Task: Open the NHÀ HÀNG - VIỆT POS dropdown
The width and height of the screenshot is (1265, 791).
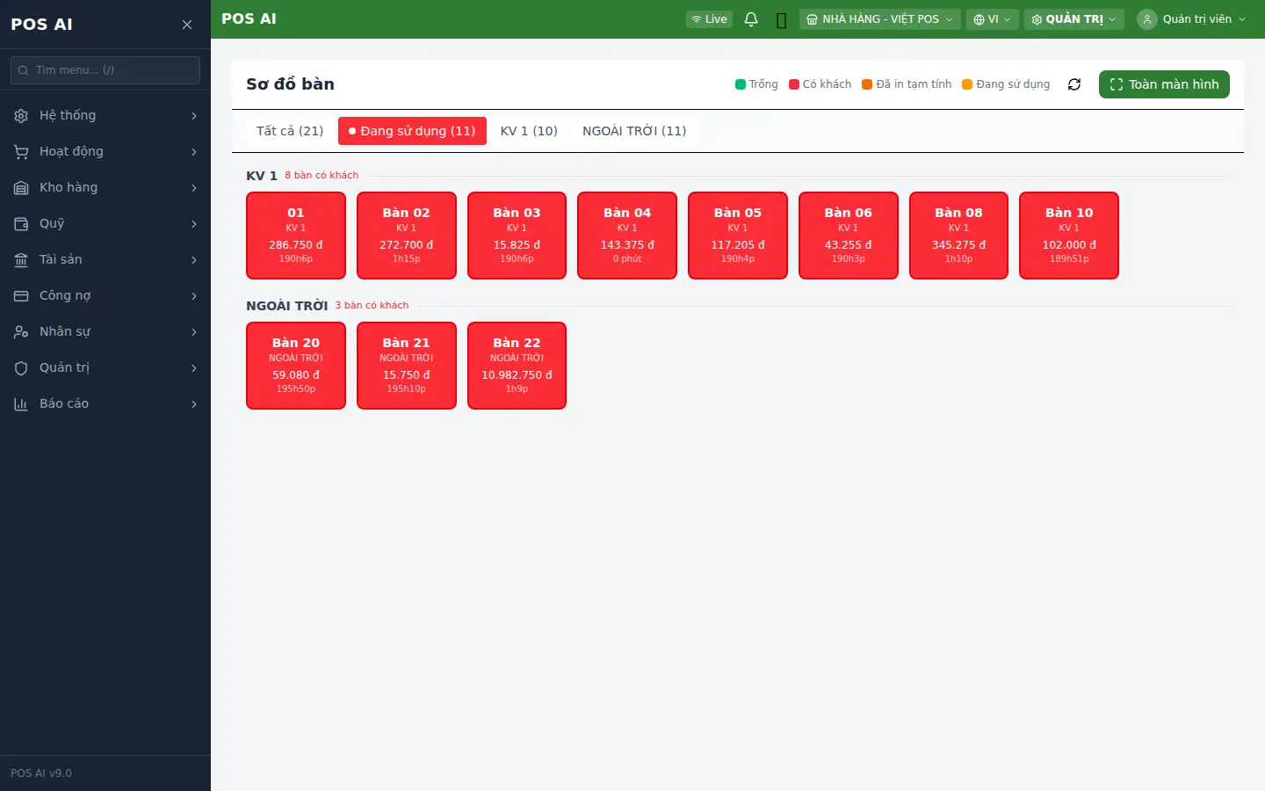Action: (x=879, y=19)
